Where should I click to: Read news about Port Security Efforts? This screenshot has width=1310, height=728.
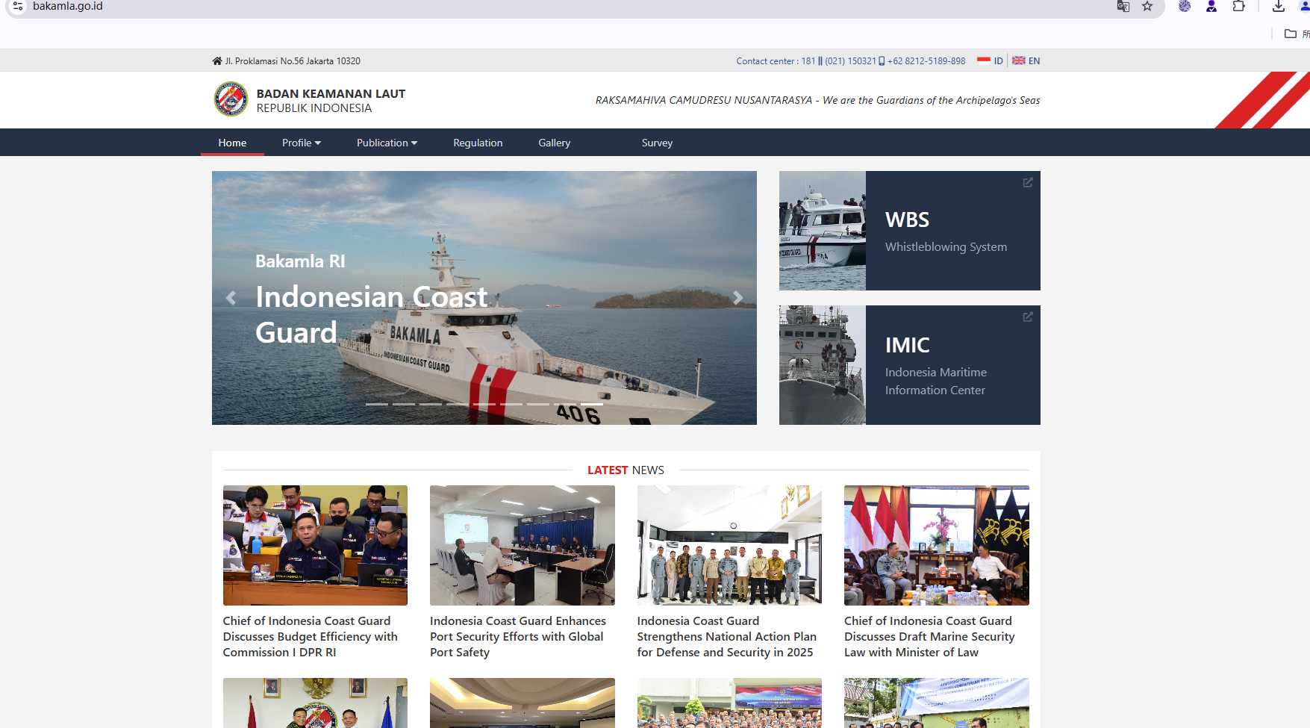point(518,636)
